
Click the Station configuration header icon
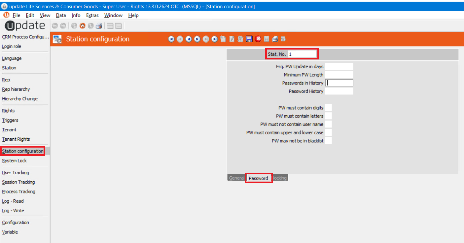[57, 39]
